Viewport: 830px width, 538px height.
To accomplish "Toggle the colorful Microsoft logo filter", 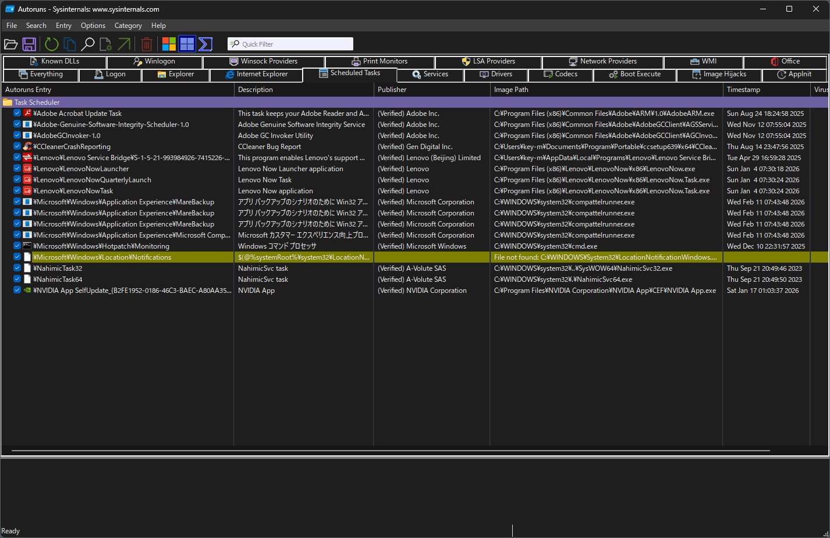I will 169,44.
